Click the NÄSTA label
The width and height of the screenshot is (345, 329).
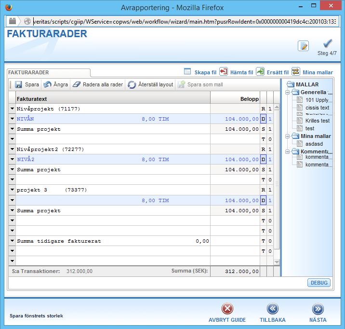pos(318,320)
